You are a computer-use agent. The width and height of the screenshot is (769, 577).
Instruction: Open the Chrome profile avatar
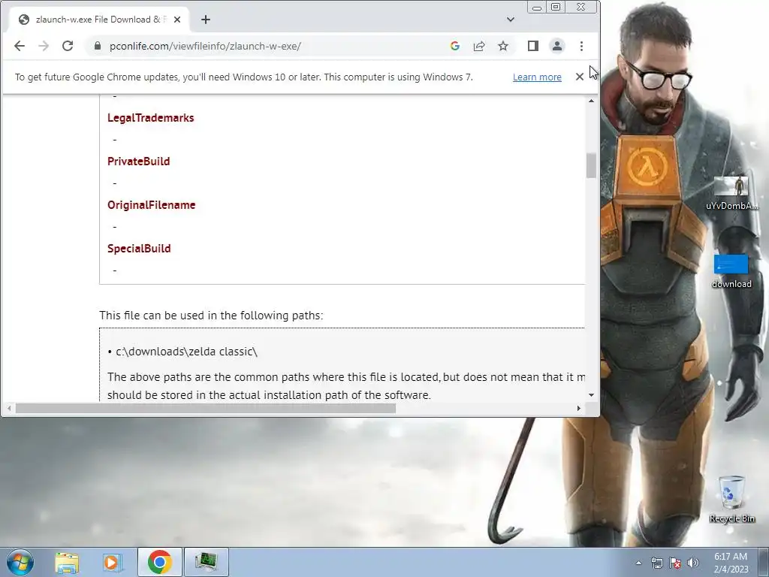[557, 46]
